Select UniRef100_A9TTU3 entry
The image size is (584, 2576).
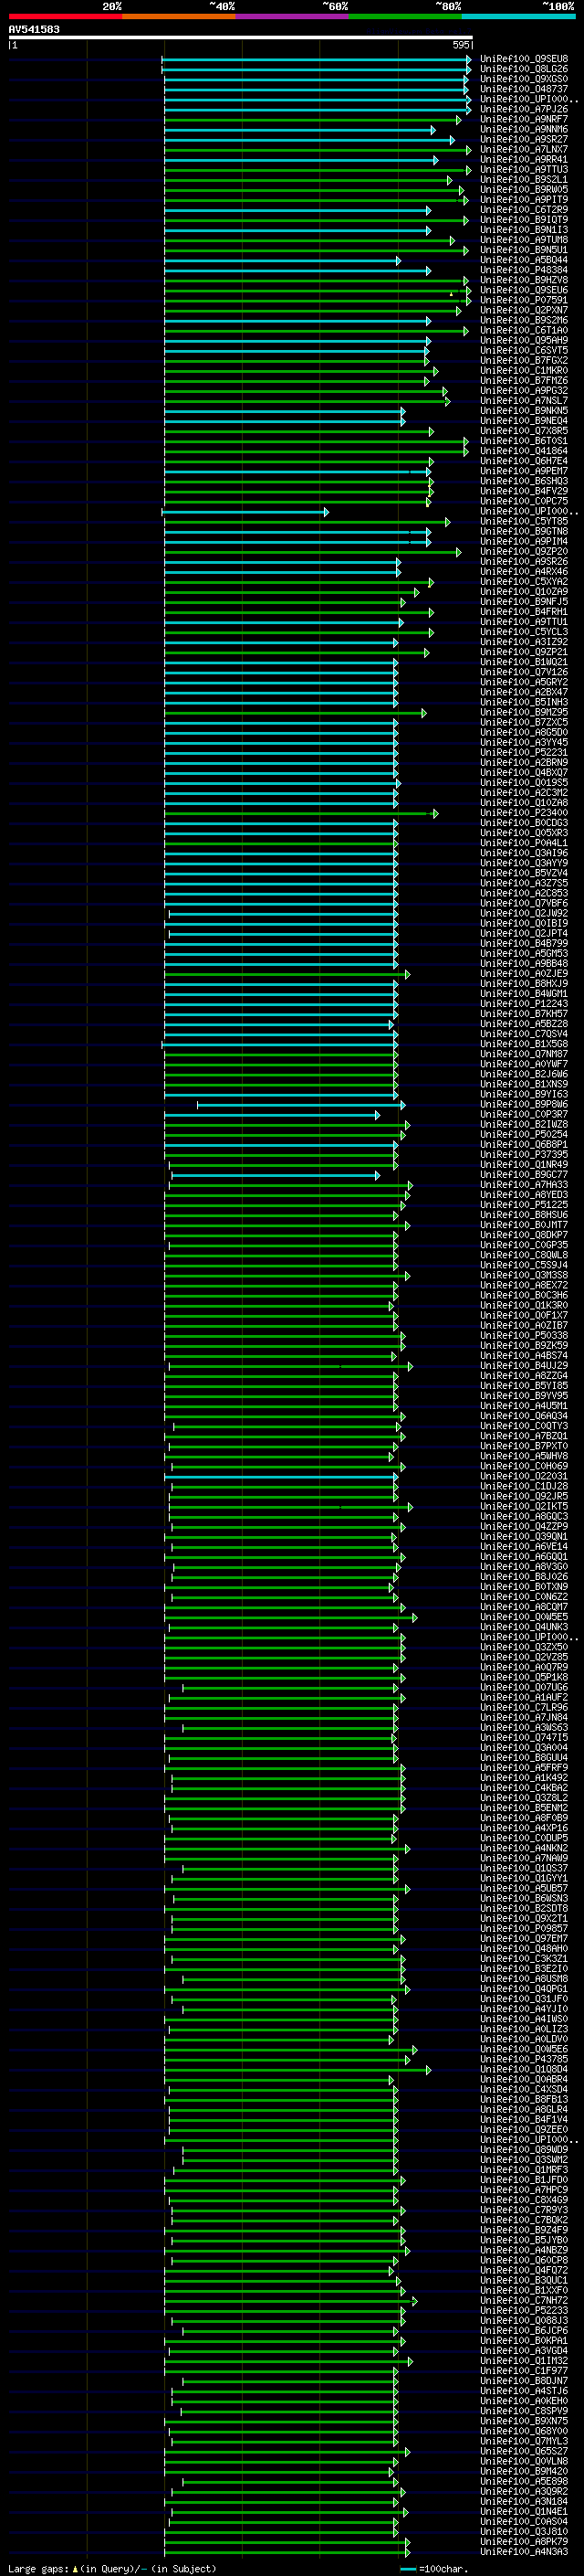pyautogui.click(x=524, y=169)
